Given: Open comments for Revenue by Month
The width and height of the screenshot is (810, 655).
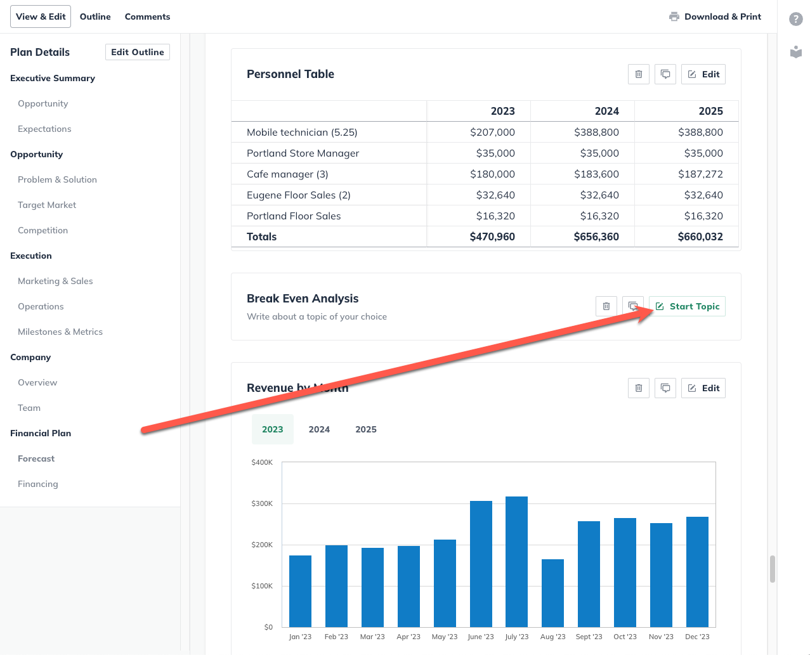Looking at the screenshot, I should [665, 388].
